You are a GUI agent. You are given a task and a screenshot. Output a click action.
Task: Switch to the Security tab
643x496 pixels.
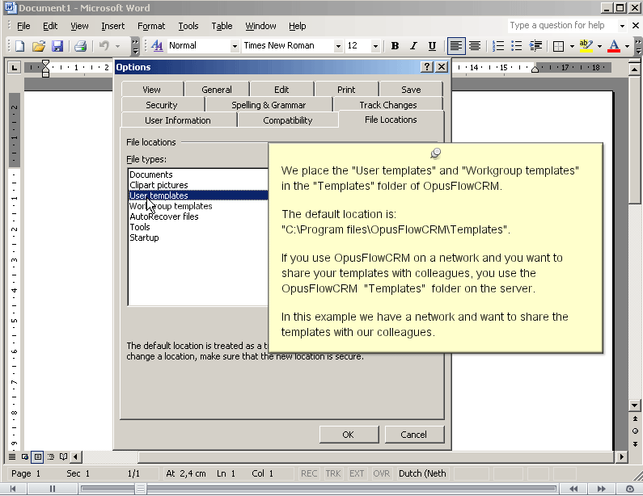click(162, 105)
